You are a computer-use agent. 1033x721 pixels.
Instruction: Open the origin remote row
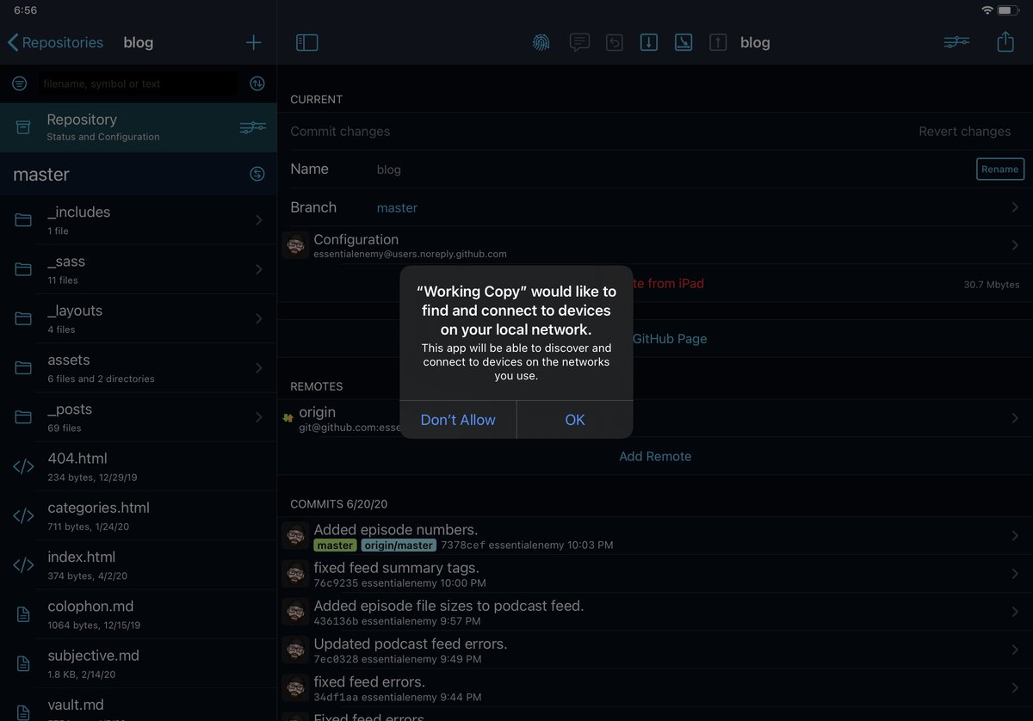[x=655, y=418]
